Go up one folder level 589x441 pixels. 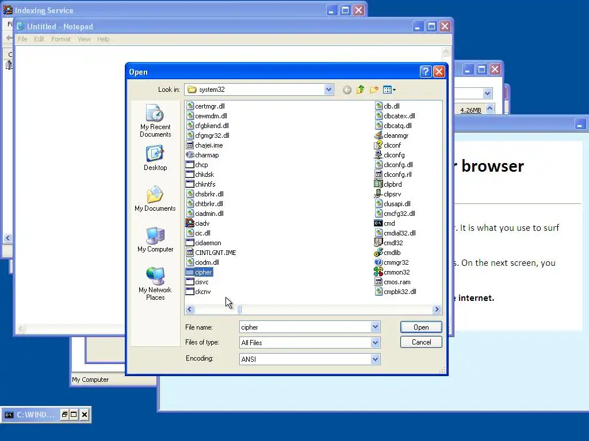[x=360, y=90]
